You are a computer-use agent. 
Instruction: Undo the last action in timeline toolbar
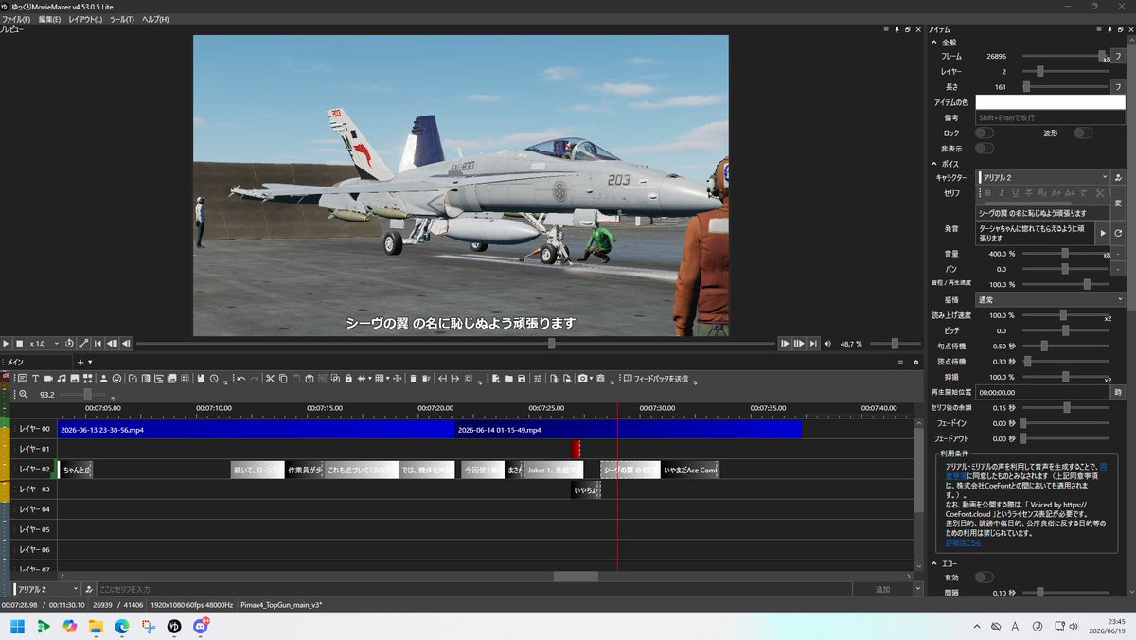coord(241,379)
